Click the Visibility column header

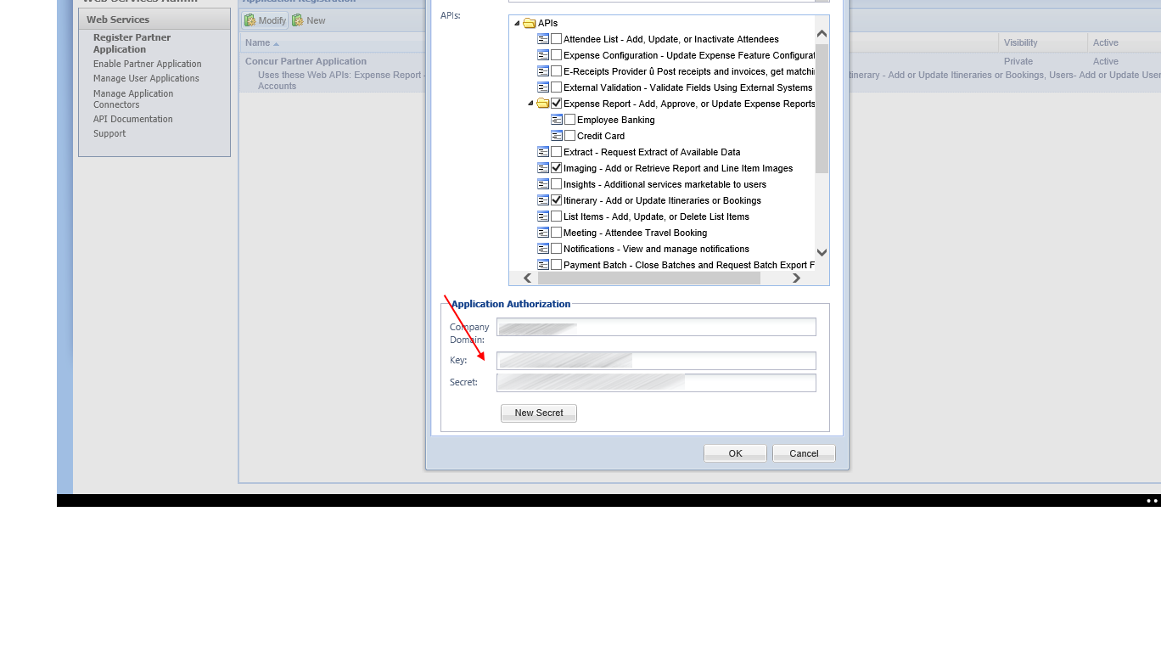click(1043, 42)
